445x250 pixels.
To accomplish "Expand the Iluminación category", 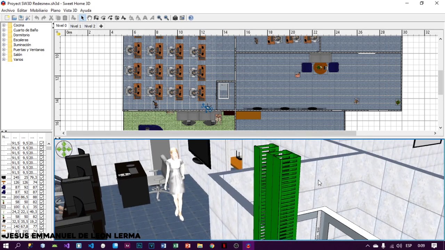I will tap(4, 44).
